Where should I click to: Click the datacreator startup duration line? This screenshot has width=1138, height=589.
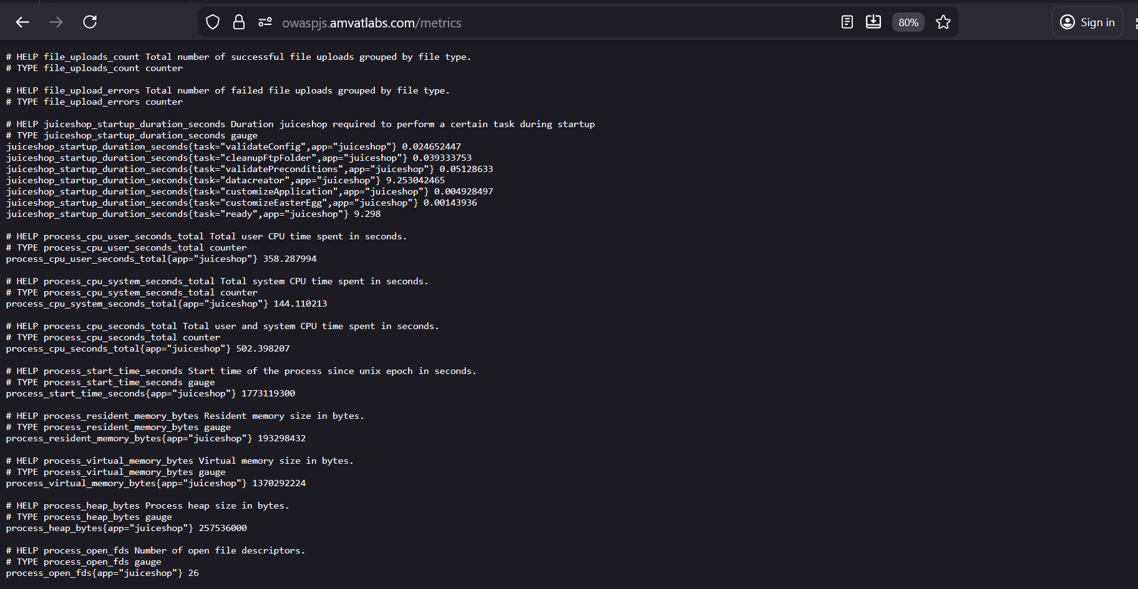click(225, 180)
